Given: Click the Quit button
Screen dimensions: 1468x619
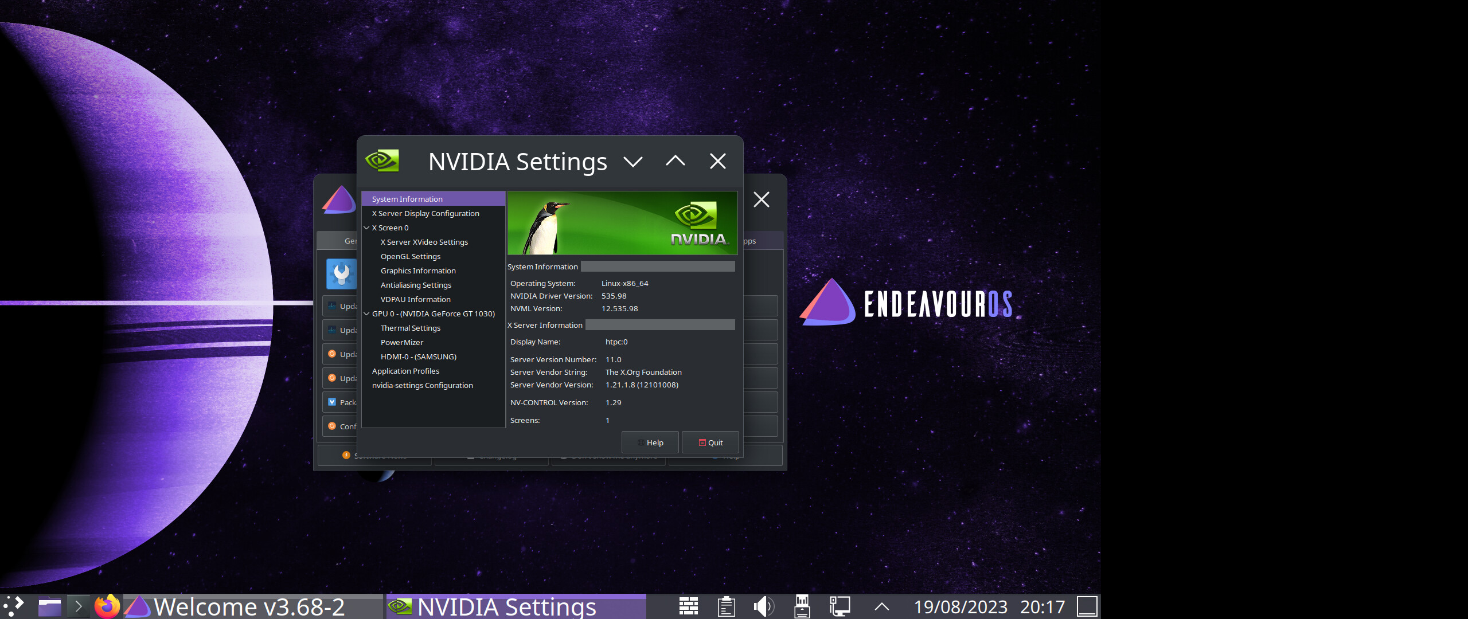Looking at the screenshot, I should (x=710, y=442).
